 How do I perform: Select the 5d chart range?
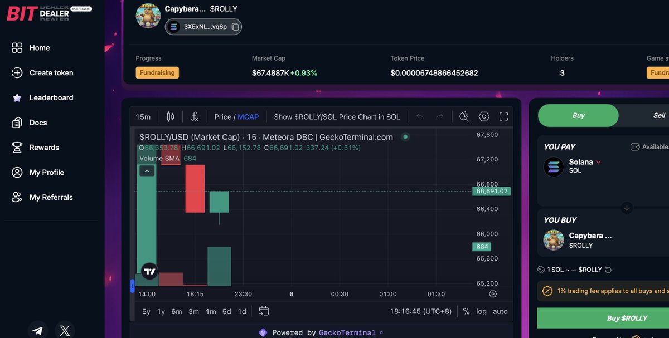pos(226,311)
